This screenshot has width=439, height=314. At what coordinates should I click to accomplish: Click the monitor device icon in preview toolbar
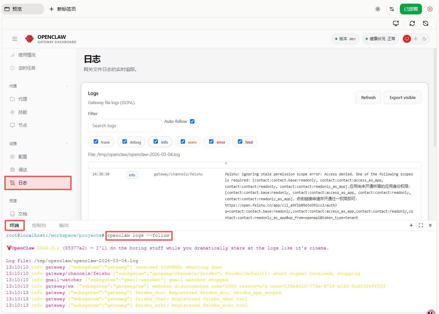point(396,23)
